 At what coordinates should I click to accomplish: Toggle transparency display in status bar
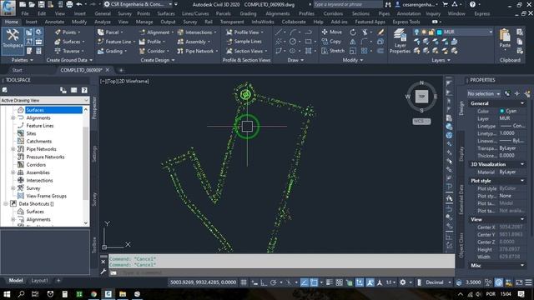click(x=340, y=282)
